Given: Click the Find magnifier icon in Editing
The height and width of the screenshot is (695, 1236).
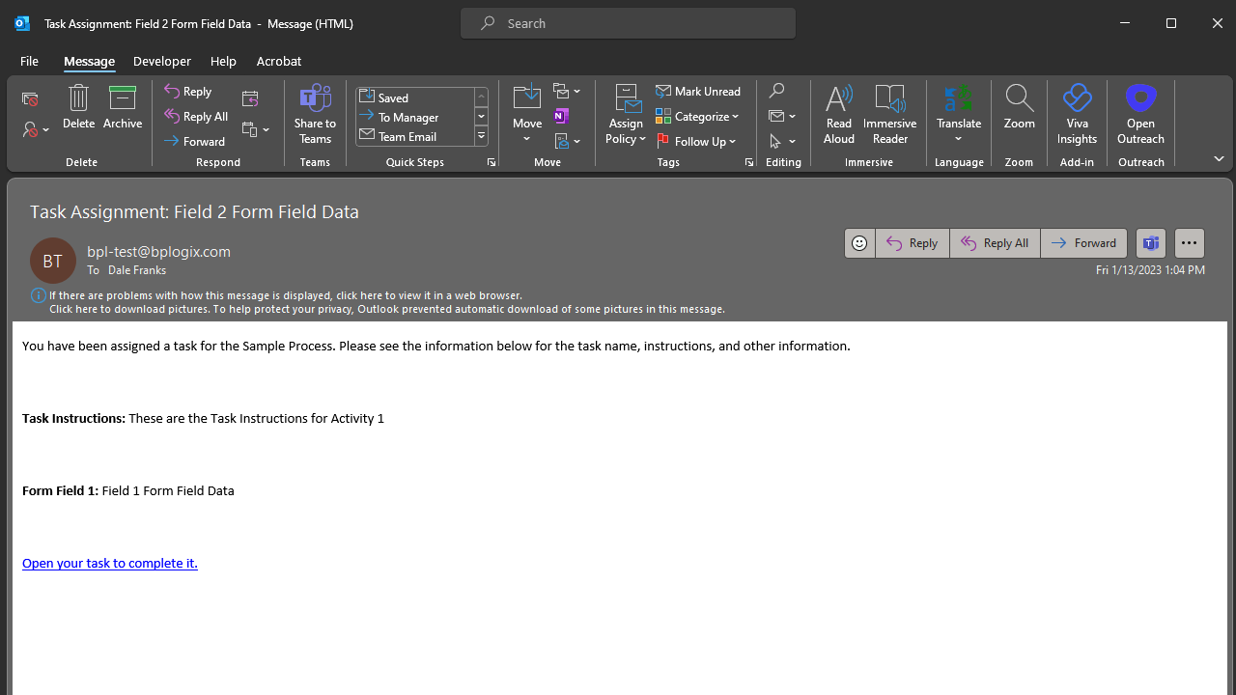Looking at the screenshot, I should pos(776,91).
